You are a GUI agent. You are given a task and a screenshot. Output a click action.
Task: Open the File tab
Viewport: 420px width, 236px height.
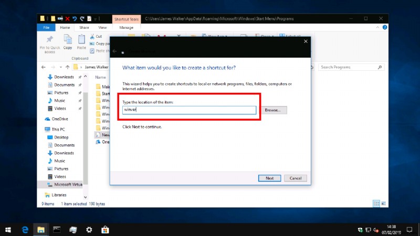point(46,28)
